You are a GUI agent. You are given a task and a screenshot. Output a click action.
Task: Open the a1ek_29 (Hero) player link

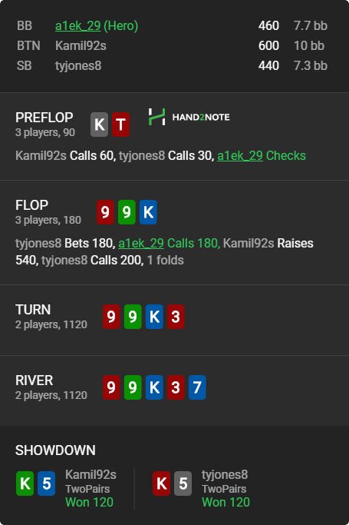[97, 26]
